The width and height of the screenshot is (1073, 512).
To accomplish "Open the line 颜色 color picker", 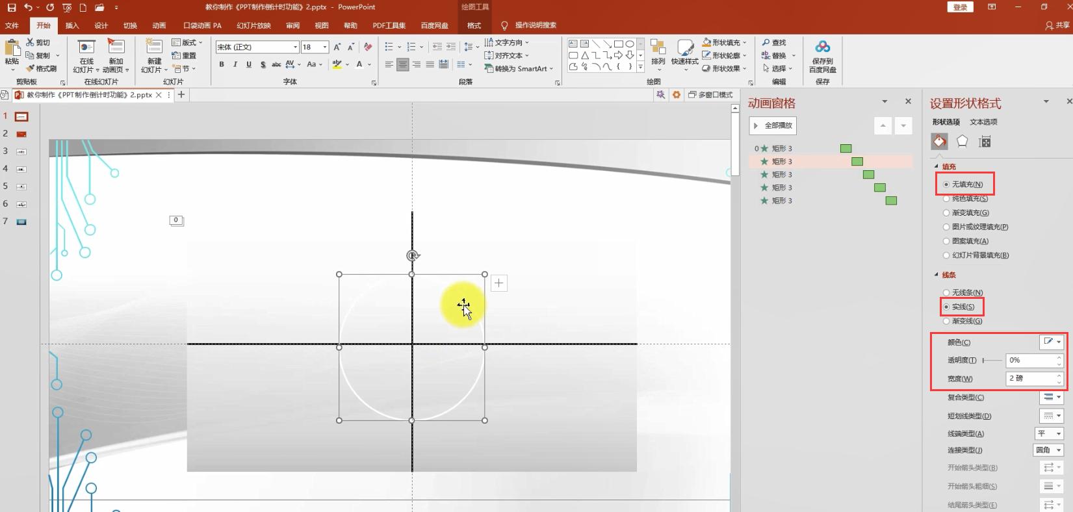I will click(1051, 342).
